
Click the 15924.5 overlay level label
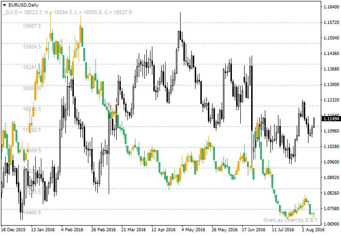tap(32, 47)
